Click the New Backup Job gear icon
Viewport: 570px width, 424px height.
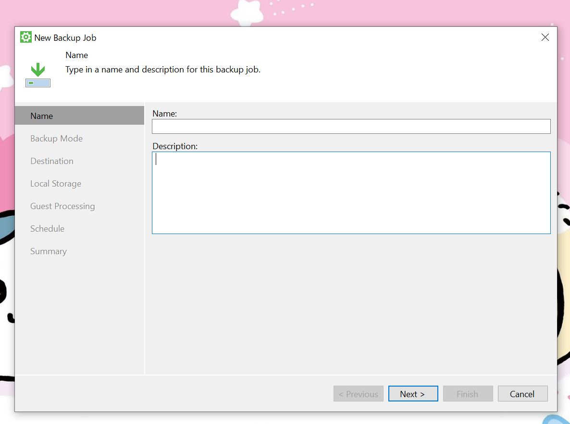pyautogui.click(x=26, y=37)
